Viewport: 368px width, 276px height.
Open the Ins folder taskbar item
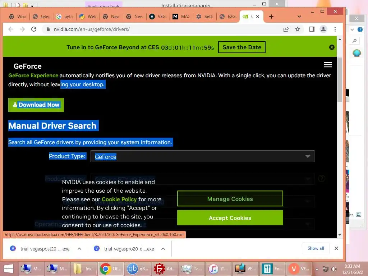pos(83,269)
